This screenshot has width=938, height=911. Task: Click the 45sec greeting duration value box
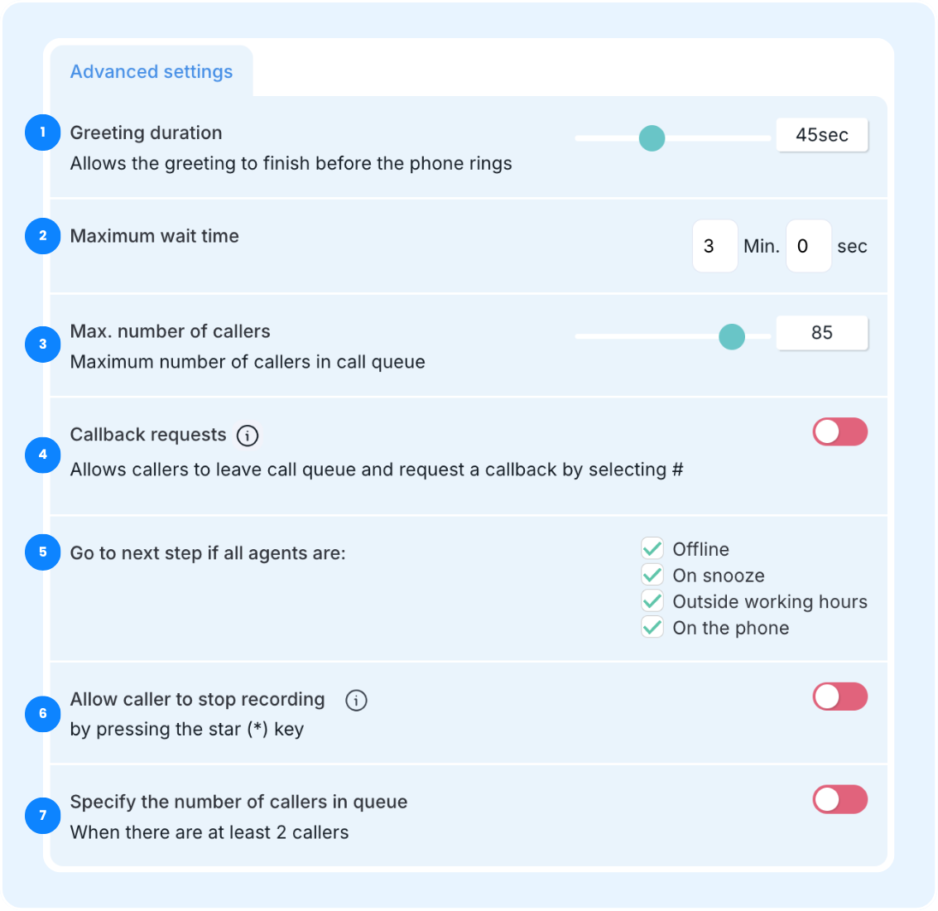coord(822,135)
